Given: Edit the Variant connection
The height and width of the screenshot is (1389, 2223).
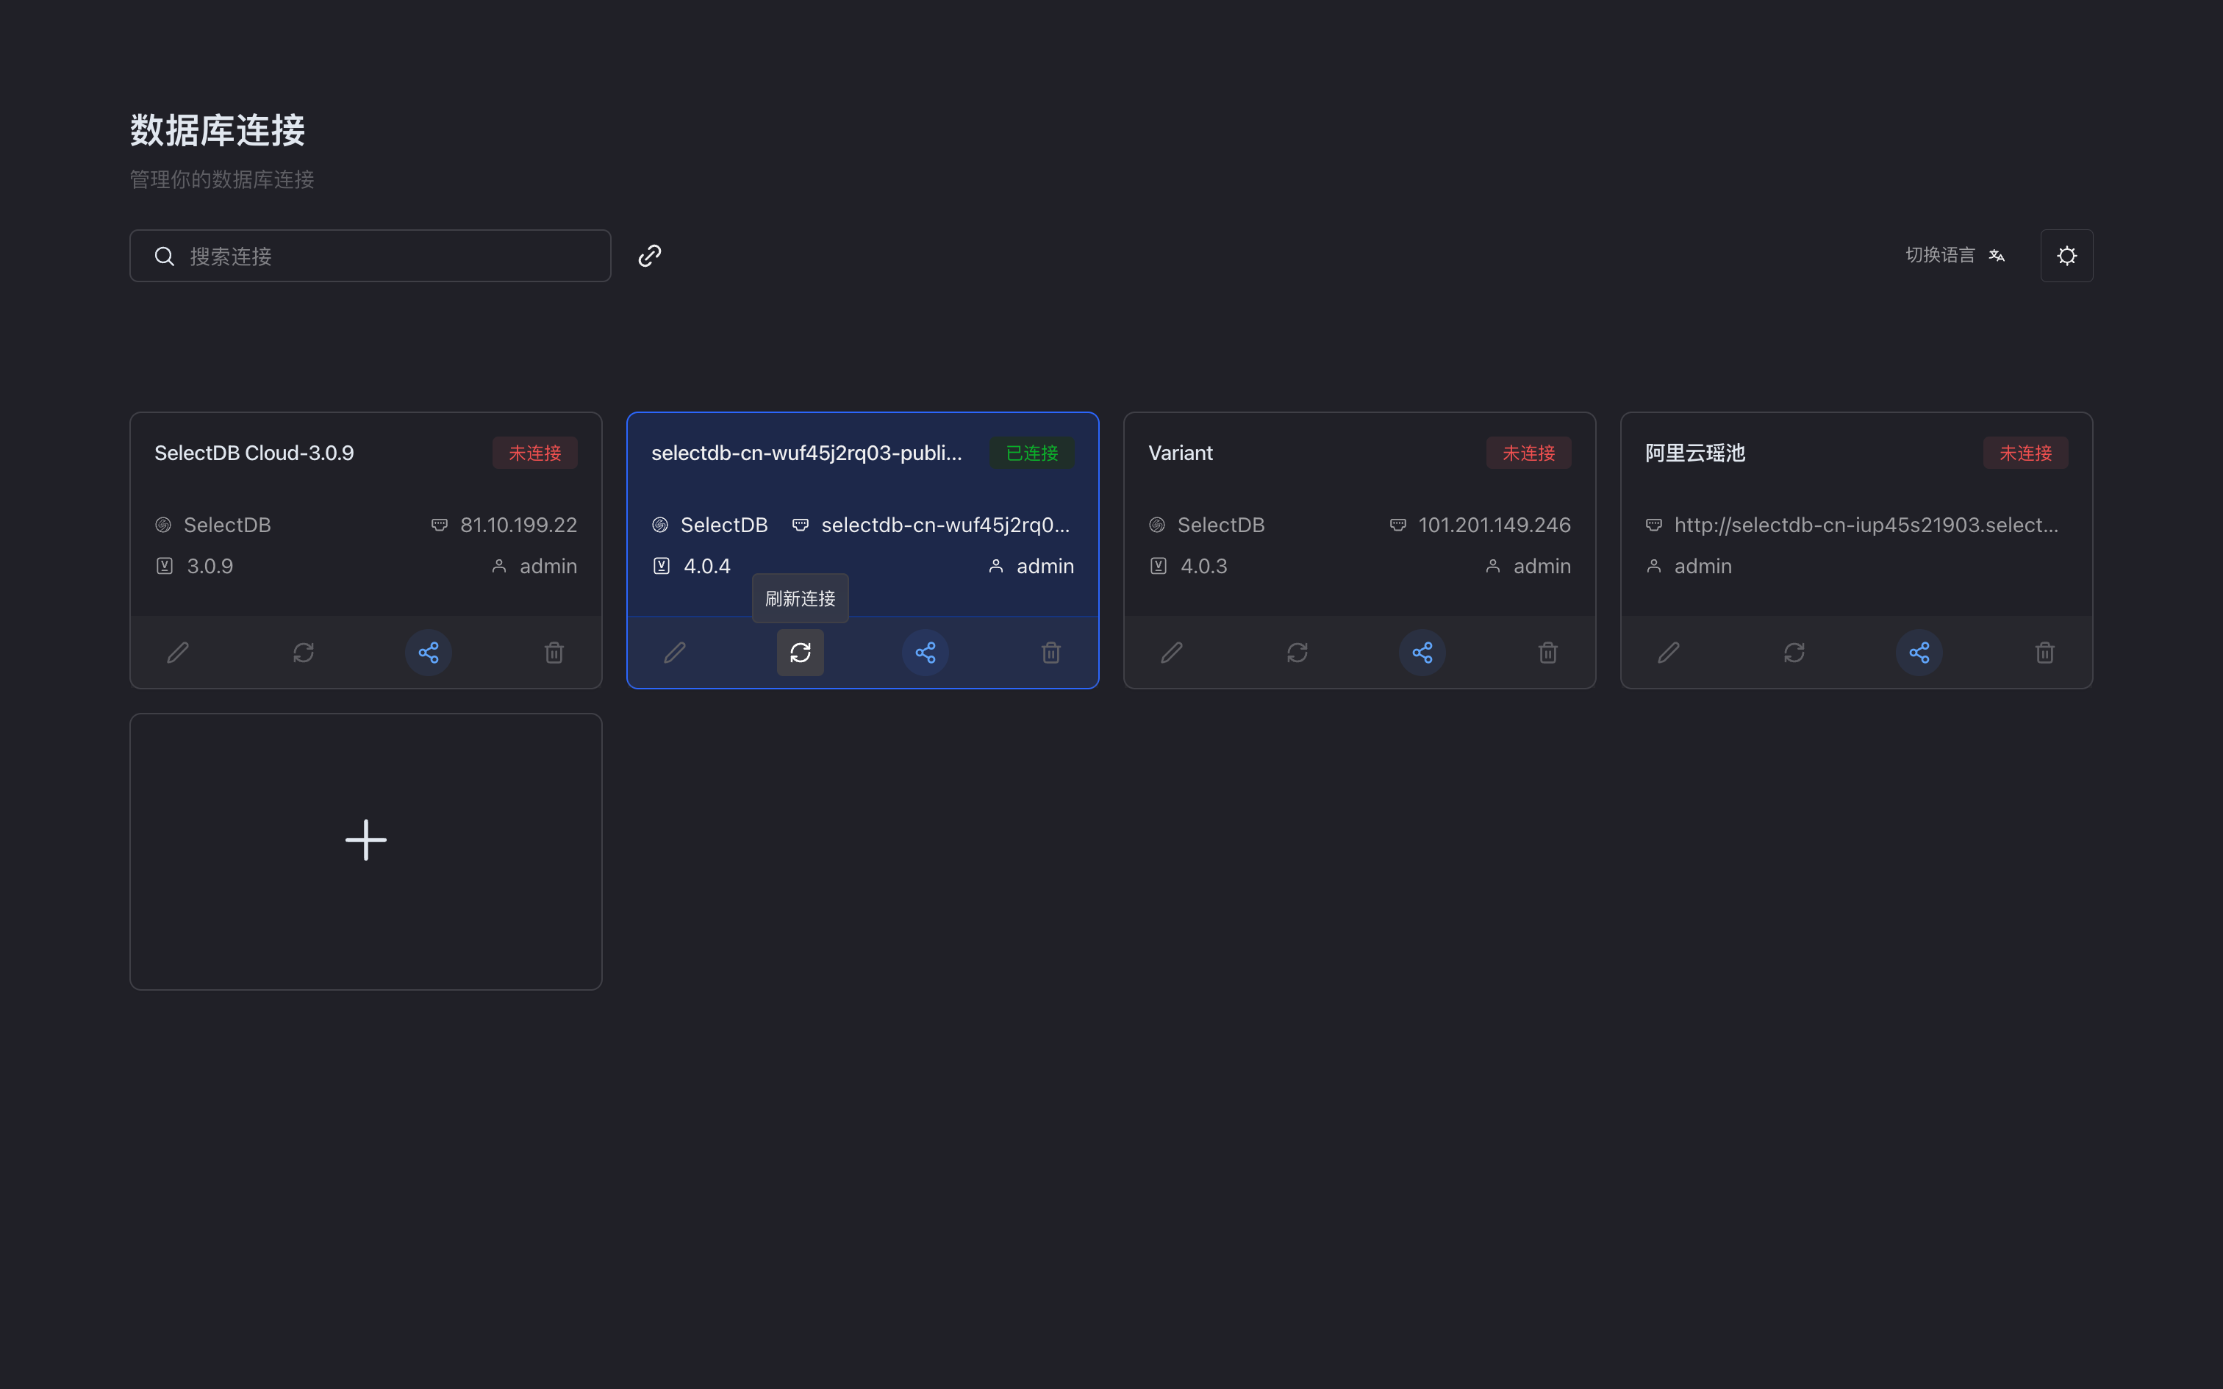Looking at the screenshot, I should (x=1172, y=653).
